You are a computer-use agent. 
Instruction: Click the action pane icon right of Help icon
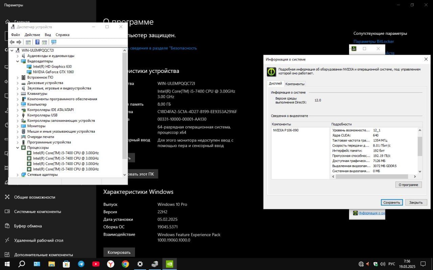[x=44, y=42]
